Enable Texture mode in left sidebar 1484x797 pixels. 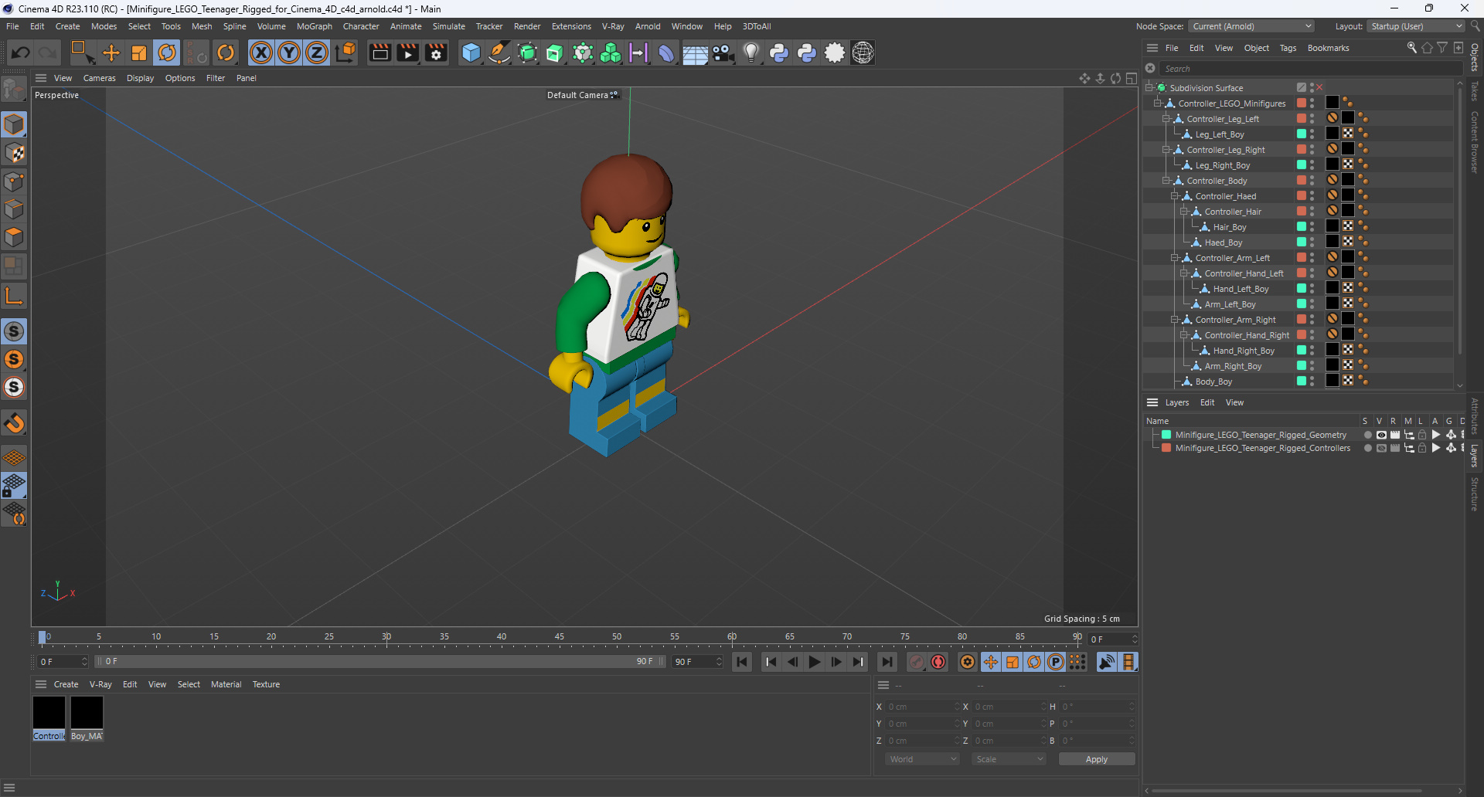[14, 154]
